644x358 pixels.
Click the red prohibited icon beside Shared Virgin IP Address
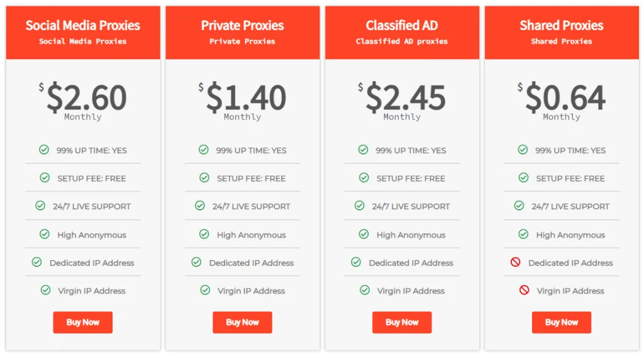coord(524,290)
